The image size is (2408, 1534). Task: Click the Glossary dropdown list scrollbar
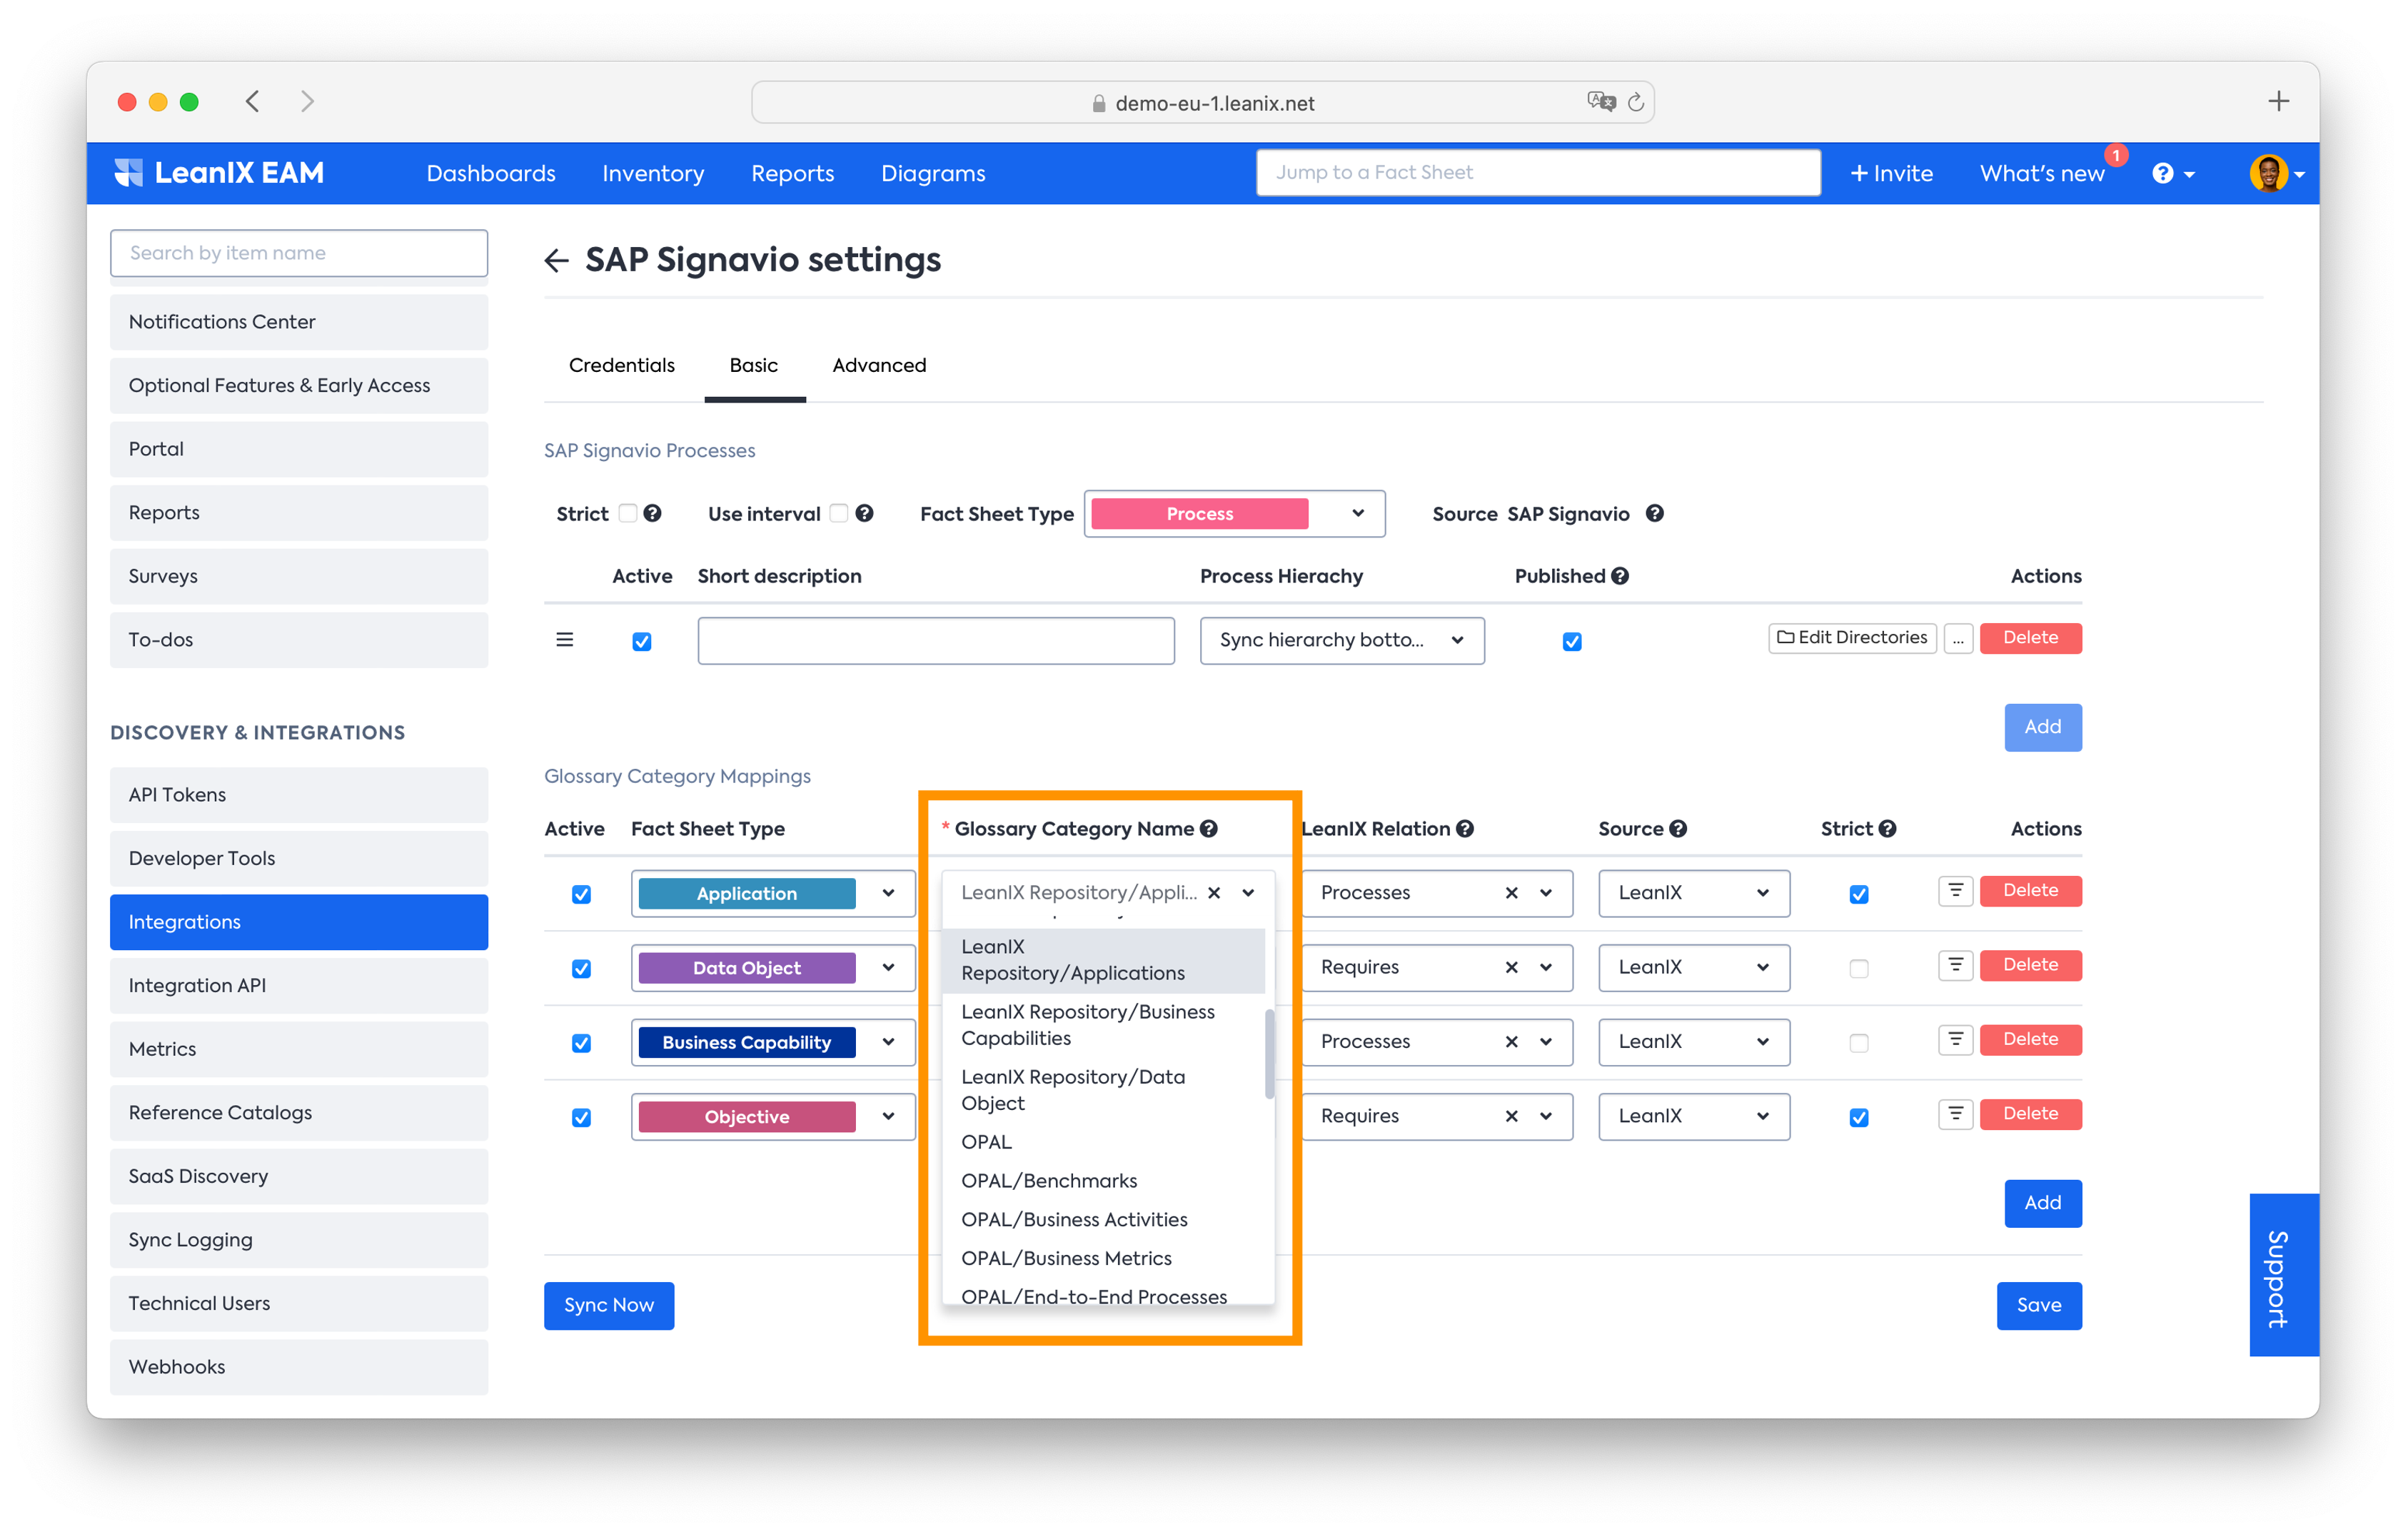(x=1270, y=1054)
